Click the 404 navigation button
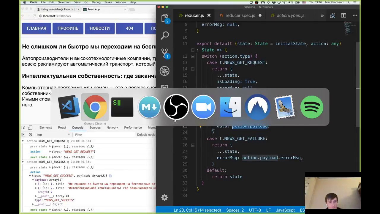The width and height of the screenshot is (380, 214). pyautogui.click(x=129, y=28)
